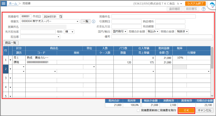The image size is (216, 116).
Task: Open the help question mark icon
Action: coord(204,9)
